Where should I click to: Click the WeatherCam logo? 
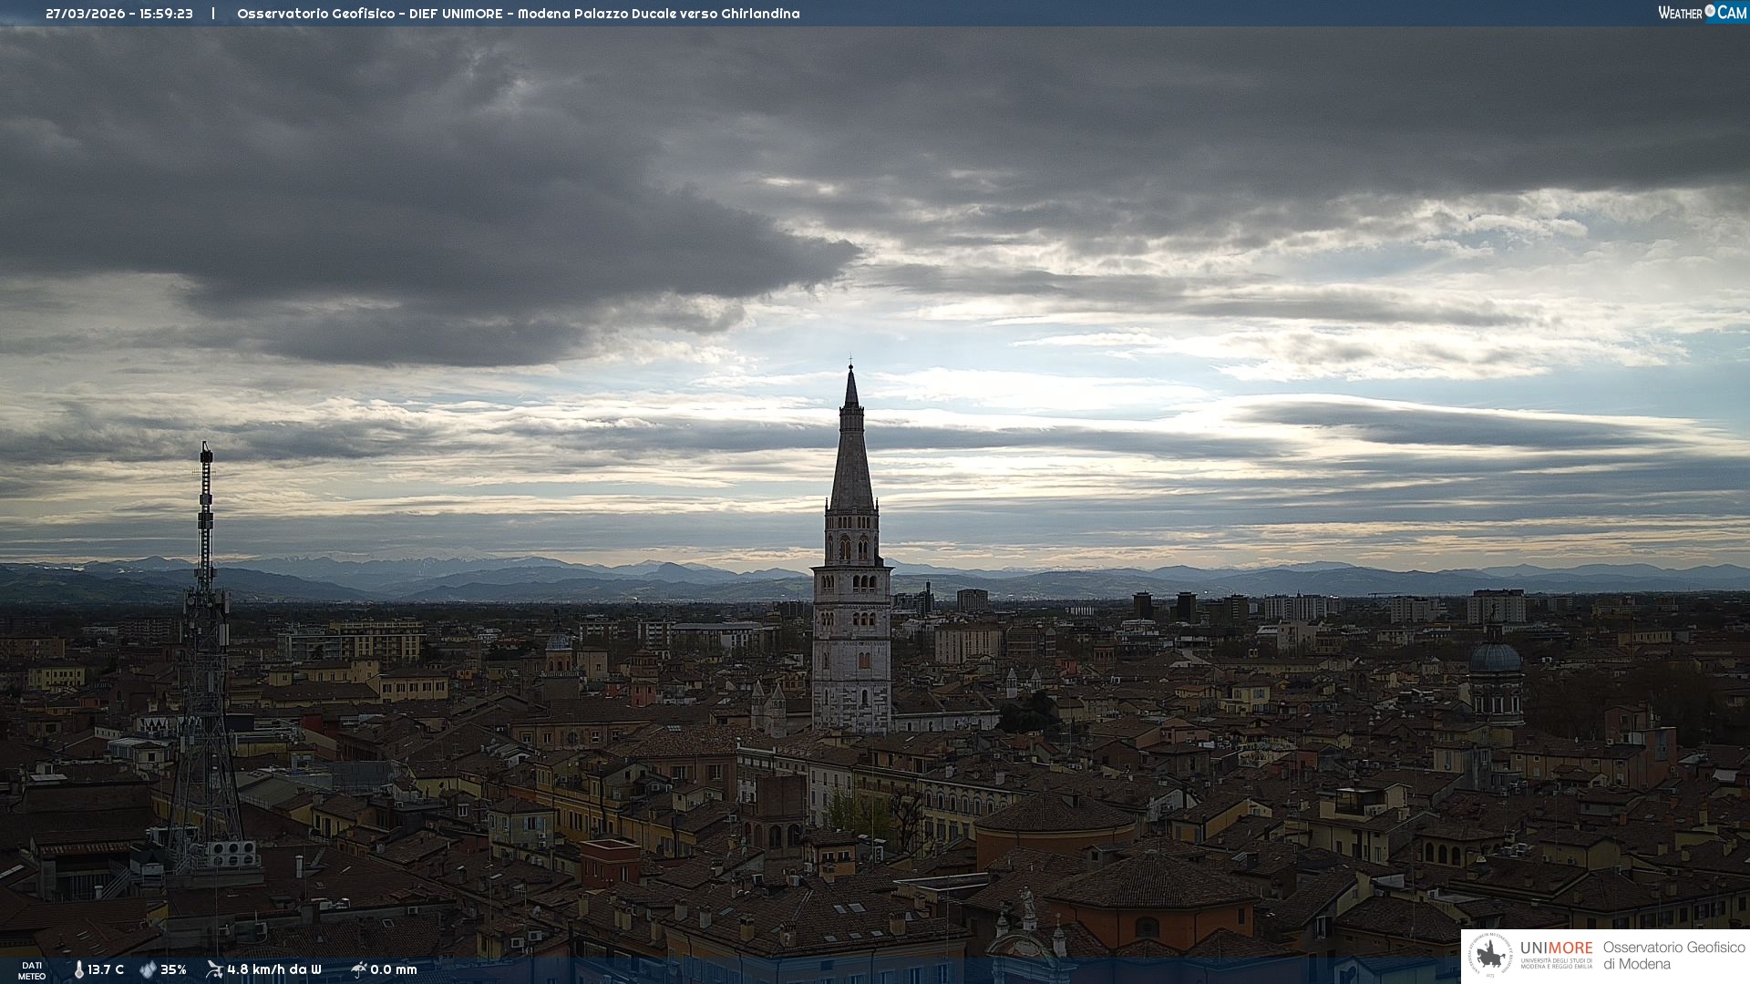[1702, 13]
